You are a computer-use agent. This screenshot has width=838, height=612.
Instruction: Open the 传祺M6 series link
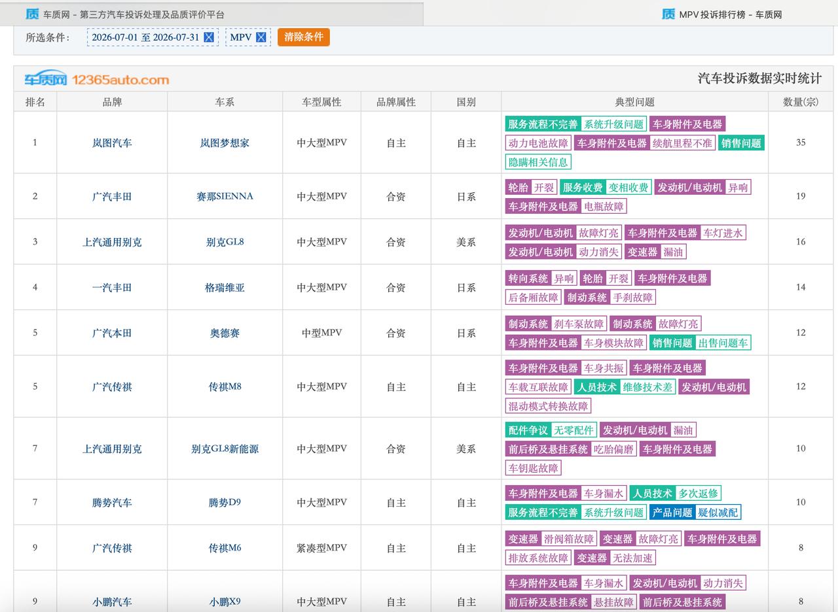[225, 548]
